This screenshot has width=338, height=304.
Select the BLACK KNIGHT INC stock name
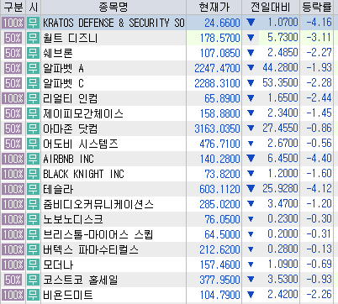pyautogui.click(x=83, y=174)
